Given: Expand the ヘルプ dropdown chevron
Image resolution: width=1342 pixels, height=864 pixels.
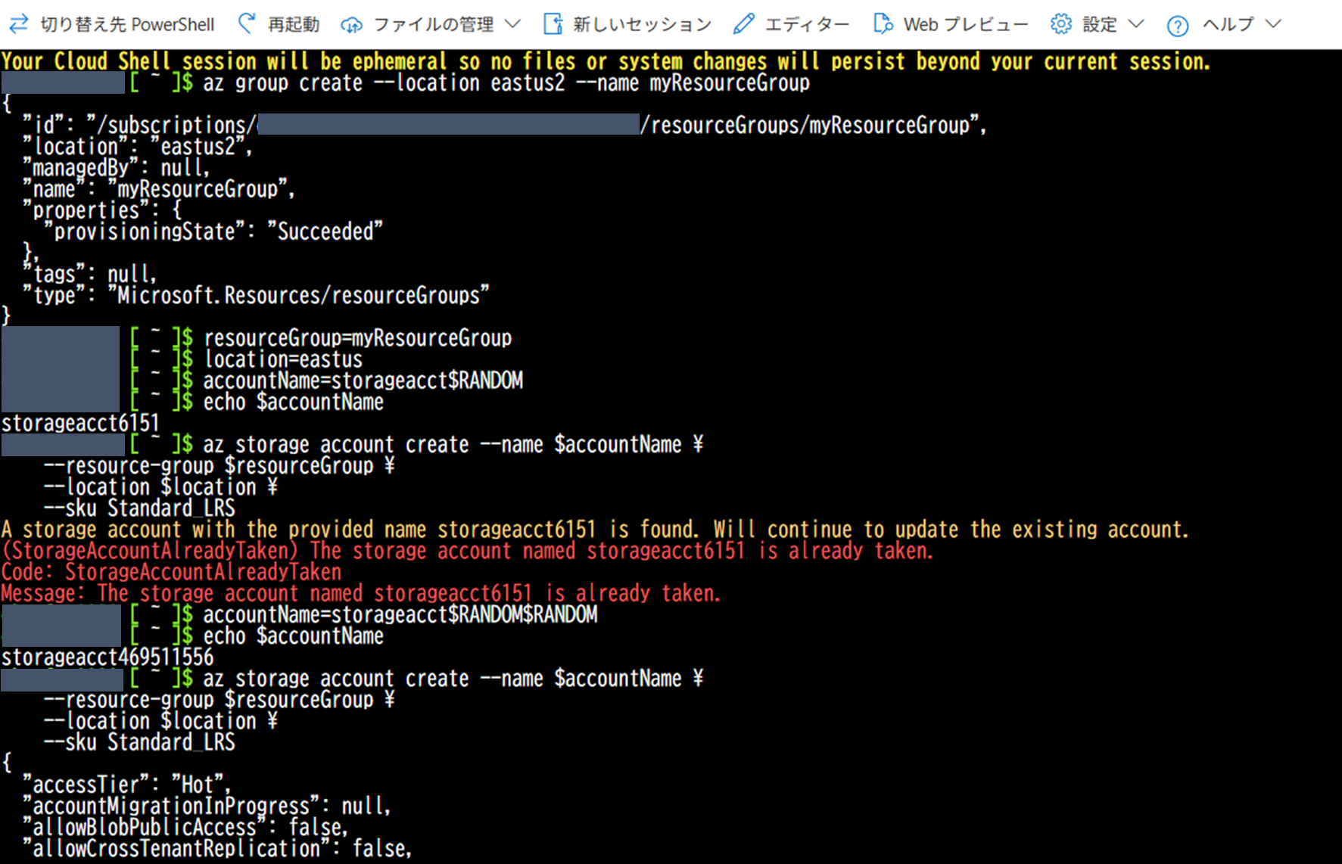Looking at the screenshot, I should coord(1273,24).
